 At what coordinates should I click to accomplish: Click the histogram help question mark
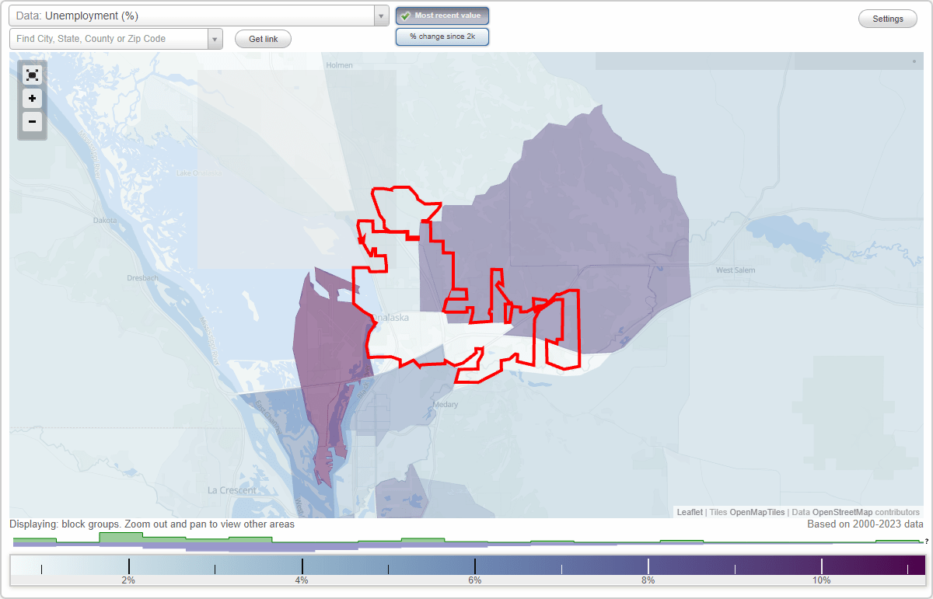(927, 542)
